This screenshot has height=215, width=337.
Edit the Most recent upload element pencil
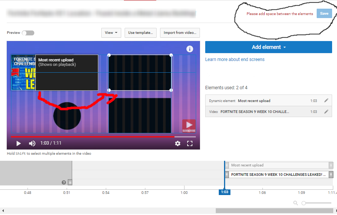pyautogui.click(x=326, y=101)
